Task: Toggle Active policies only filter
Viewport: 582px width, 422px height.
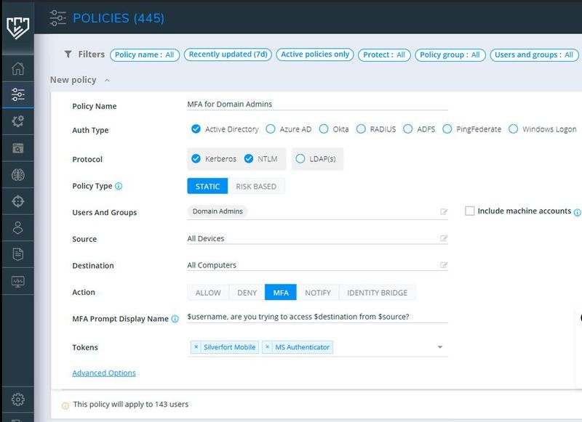Action: [x=315, y=54]
